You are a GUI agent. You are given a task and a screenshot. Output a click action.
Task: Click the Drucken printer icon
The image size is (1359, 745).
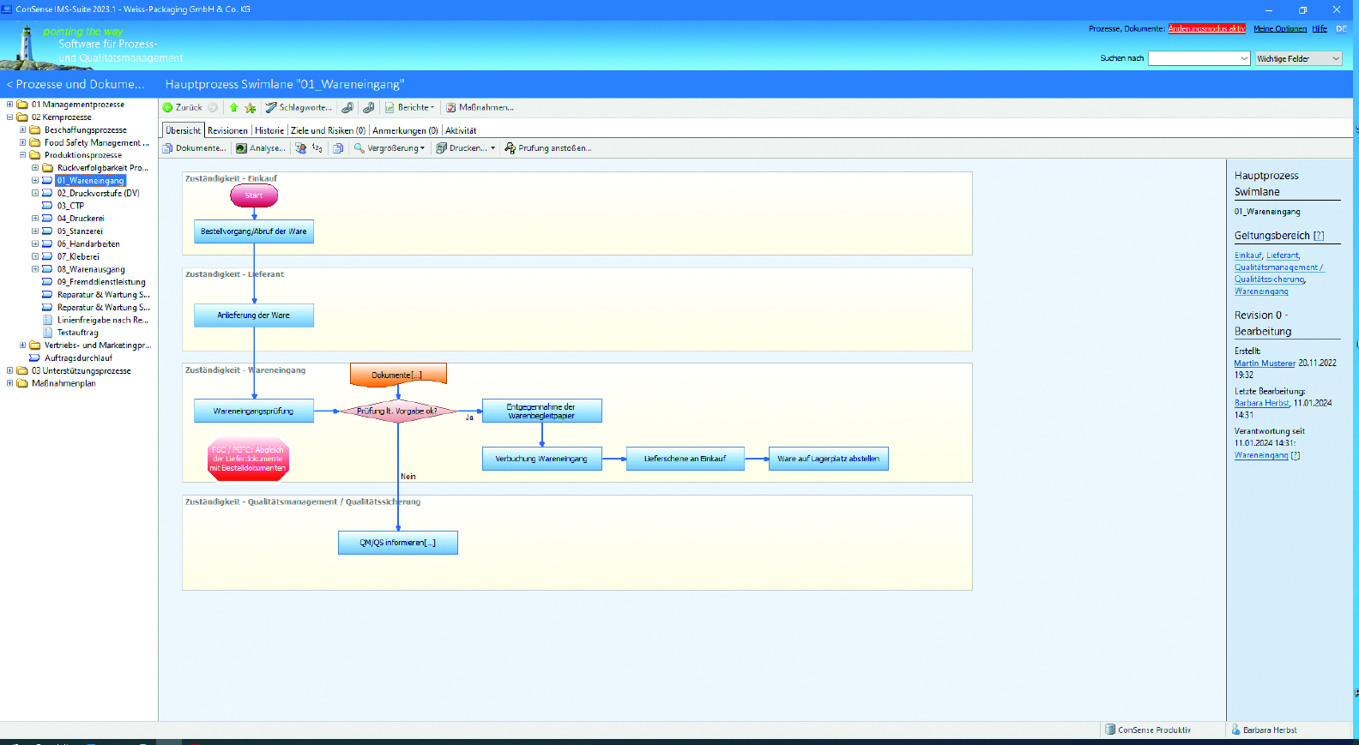pos(442,148)
